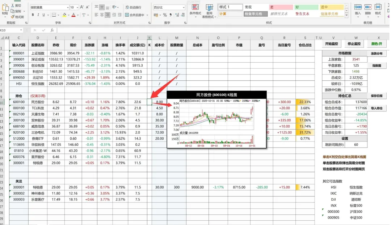The image size is (391, 225).
Task: Click the formula bar input area
Action: 223,30
